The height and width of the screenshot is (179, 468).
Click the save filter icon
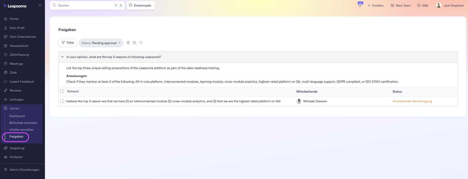134,43
